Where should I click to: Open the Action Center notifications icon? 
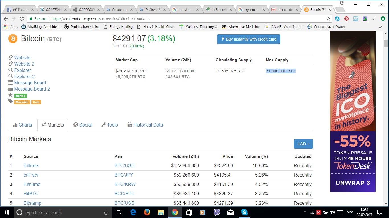coord(379,212)
